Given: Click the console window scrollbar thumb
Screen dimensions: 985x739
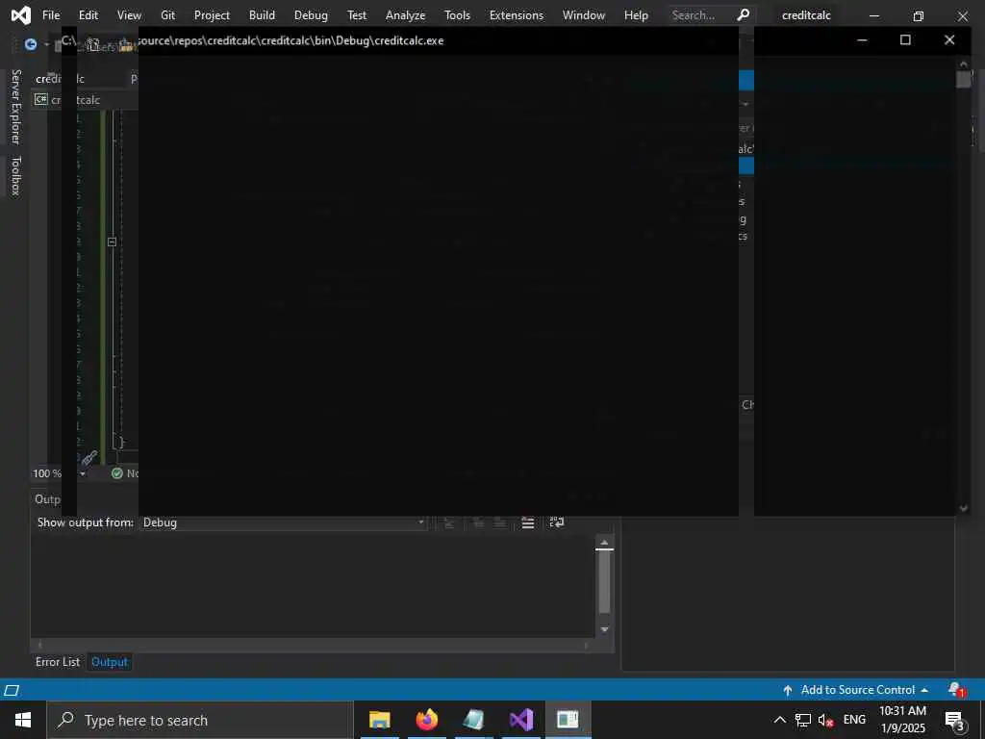Looking at the screenshot, I should [964, 80].
